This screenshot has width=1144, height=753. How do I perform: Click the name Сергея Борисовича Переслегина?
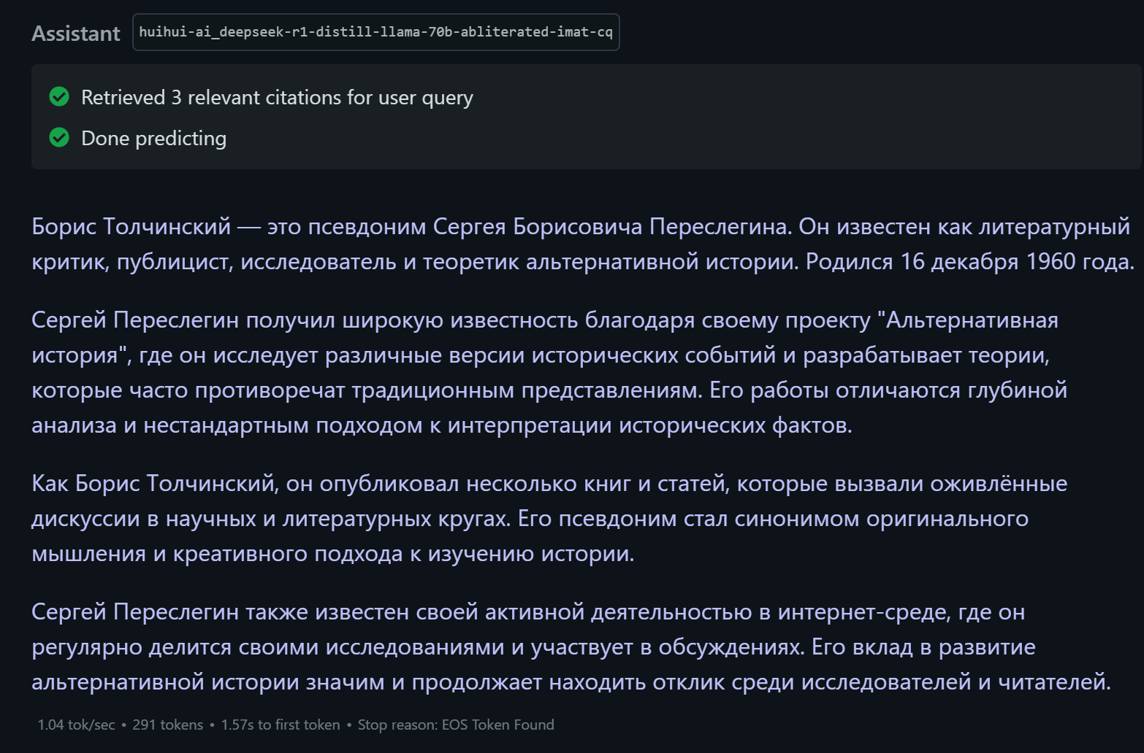[x=611, y=227]
